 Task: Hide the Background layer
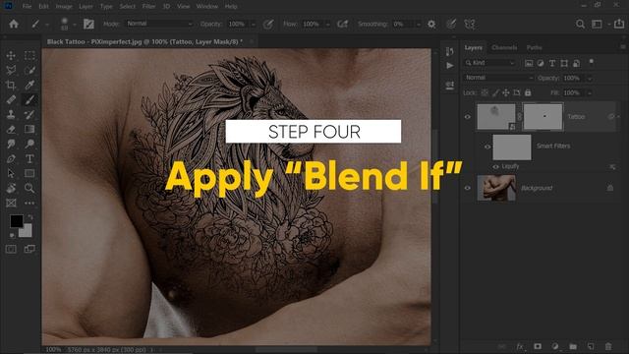468,188
